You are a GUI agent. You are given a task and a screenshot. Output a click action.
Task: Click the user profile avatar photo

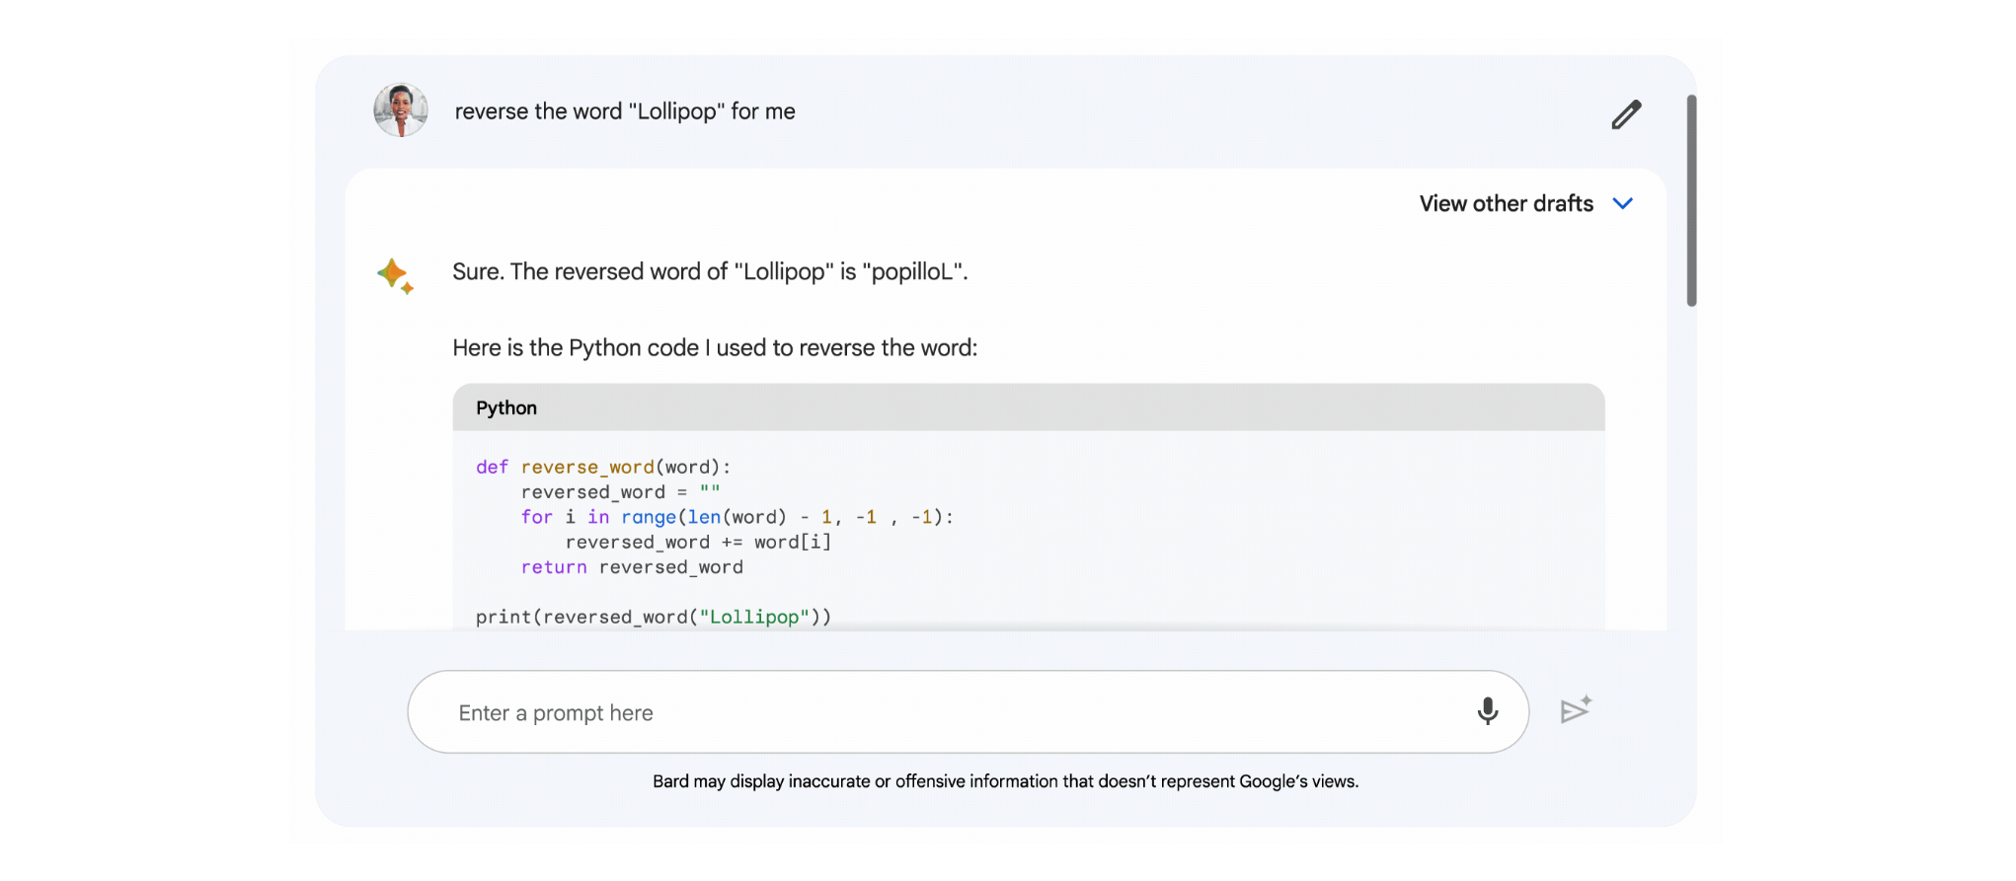tap(401, 110)
